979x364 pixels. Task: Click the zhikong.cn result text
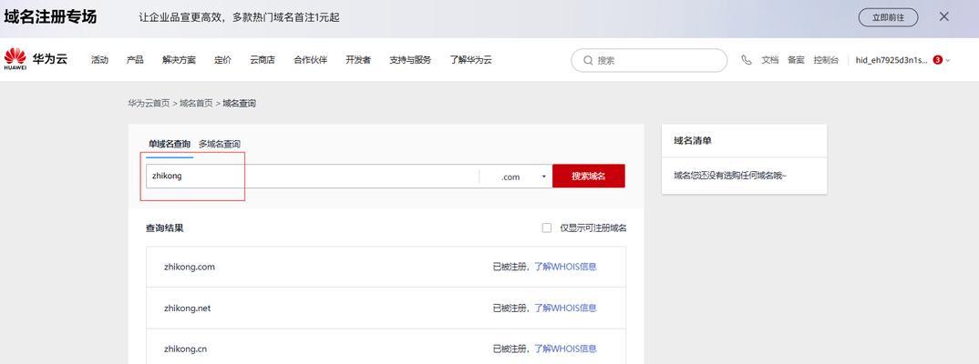coord(185,349)
